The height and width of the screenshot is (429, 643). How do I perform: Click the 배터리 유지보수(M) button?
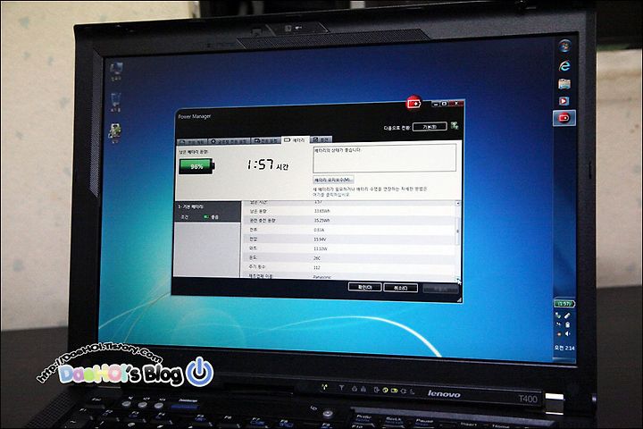(333, 180)
